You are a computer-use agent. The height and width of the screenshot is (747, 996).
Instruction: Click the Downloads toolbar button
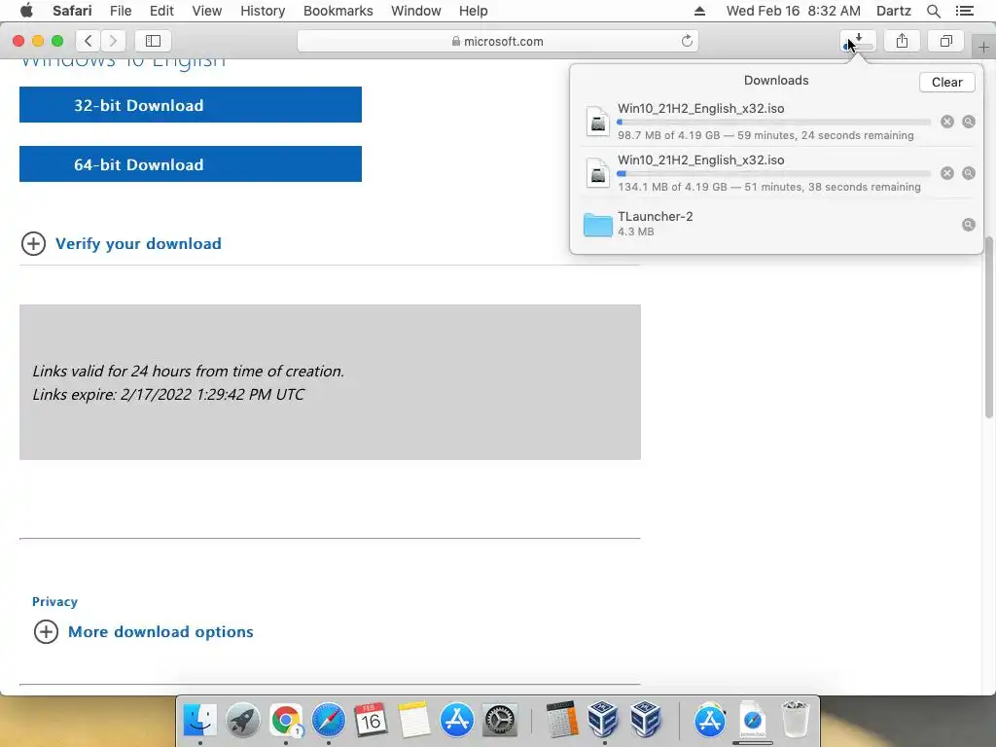[x=858, y=41]
